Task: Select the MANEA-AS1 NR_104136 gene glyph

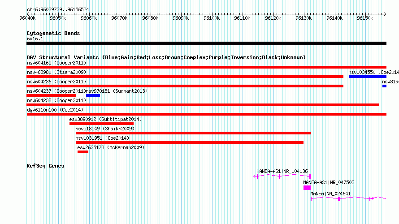Action: coord(282,176)
